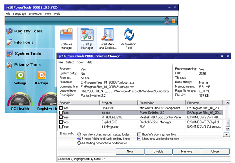This screenshot has width=235, height=163.
Task: Sort by Filename column header
Action: pyautogui.click(x=204, y=103)
